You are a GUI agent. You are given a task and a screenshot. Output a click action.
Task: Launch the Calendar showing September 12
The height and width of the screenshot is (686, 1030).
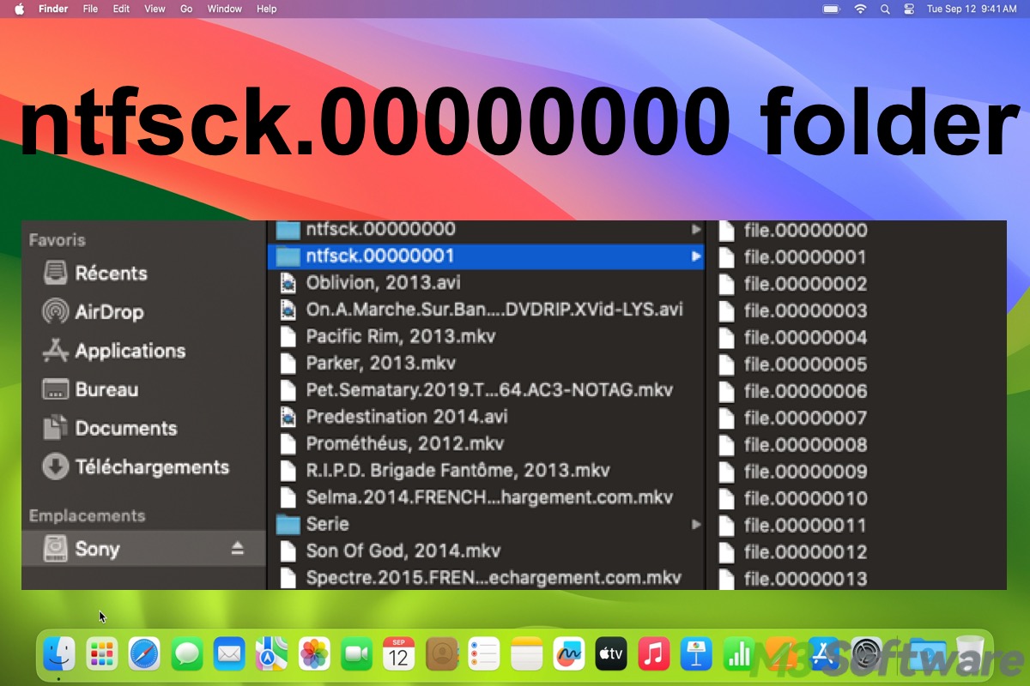(398, 653)
